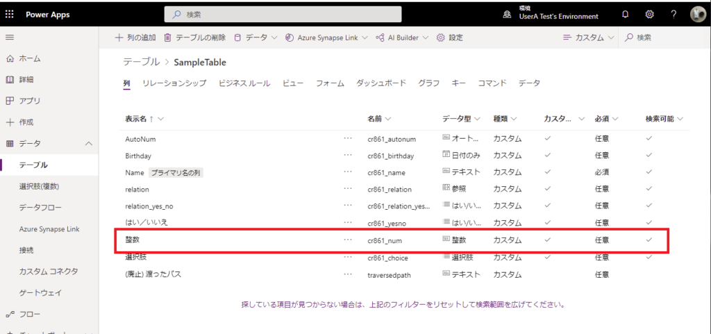The image size is (711, 334).
Task: Click 列の追加 button
Action: tap(135, 38)
